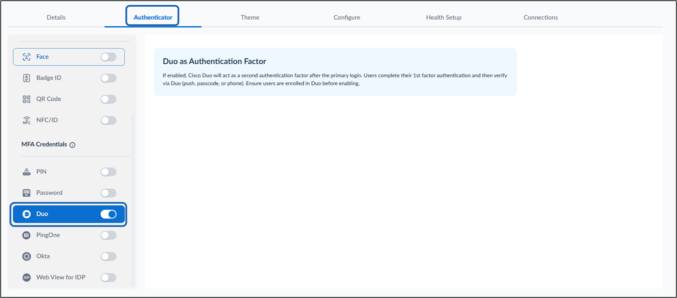The image size is (677, 298).
Task: Enable Web View for IDP toggle
Action: click(108, 278)
